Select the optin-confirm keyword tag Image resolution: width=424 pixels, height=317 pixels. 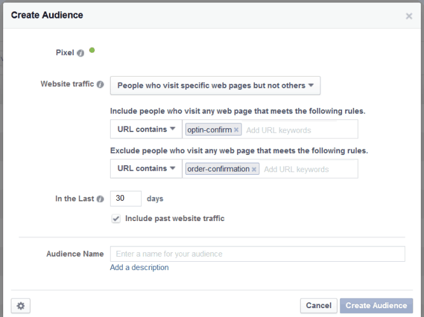coord(209,130)
